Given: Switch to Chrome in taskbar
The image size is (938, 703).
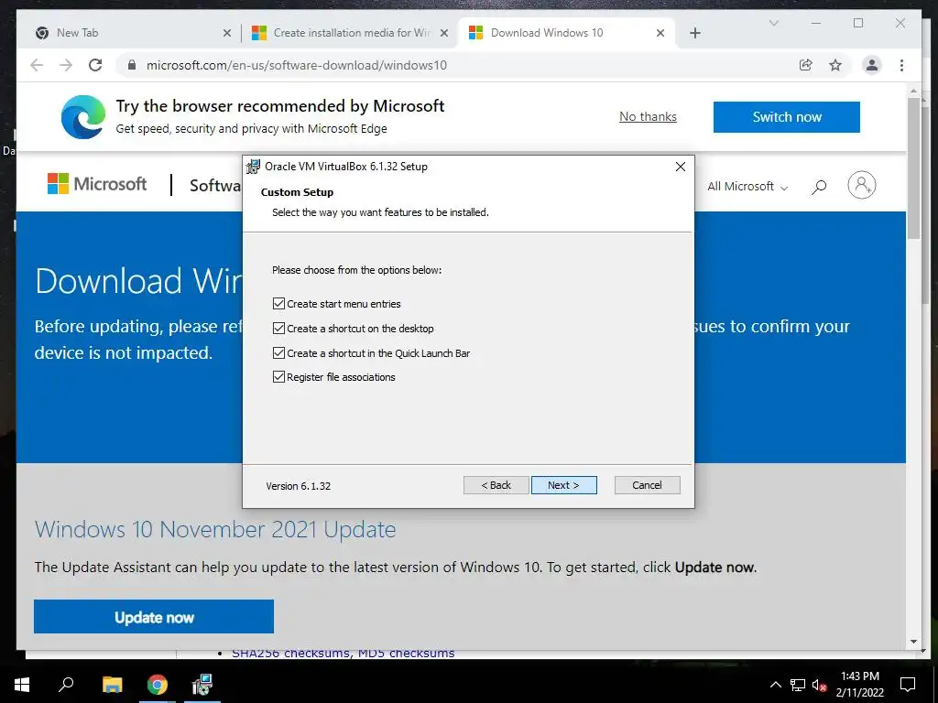Looking at the screenshot, I should click(x=158, y=685).
